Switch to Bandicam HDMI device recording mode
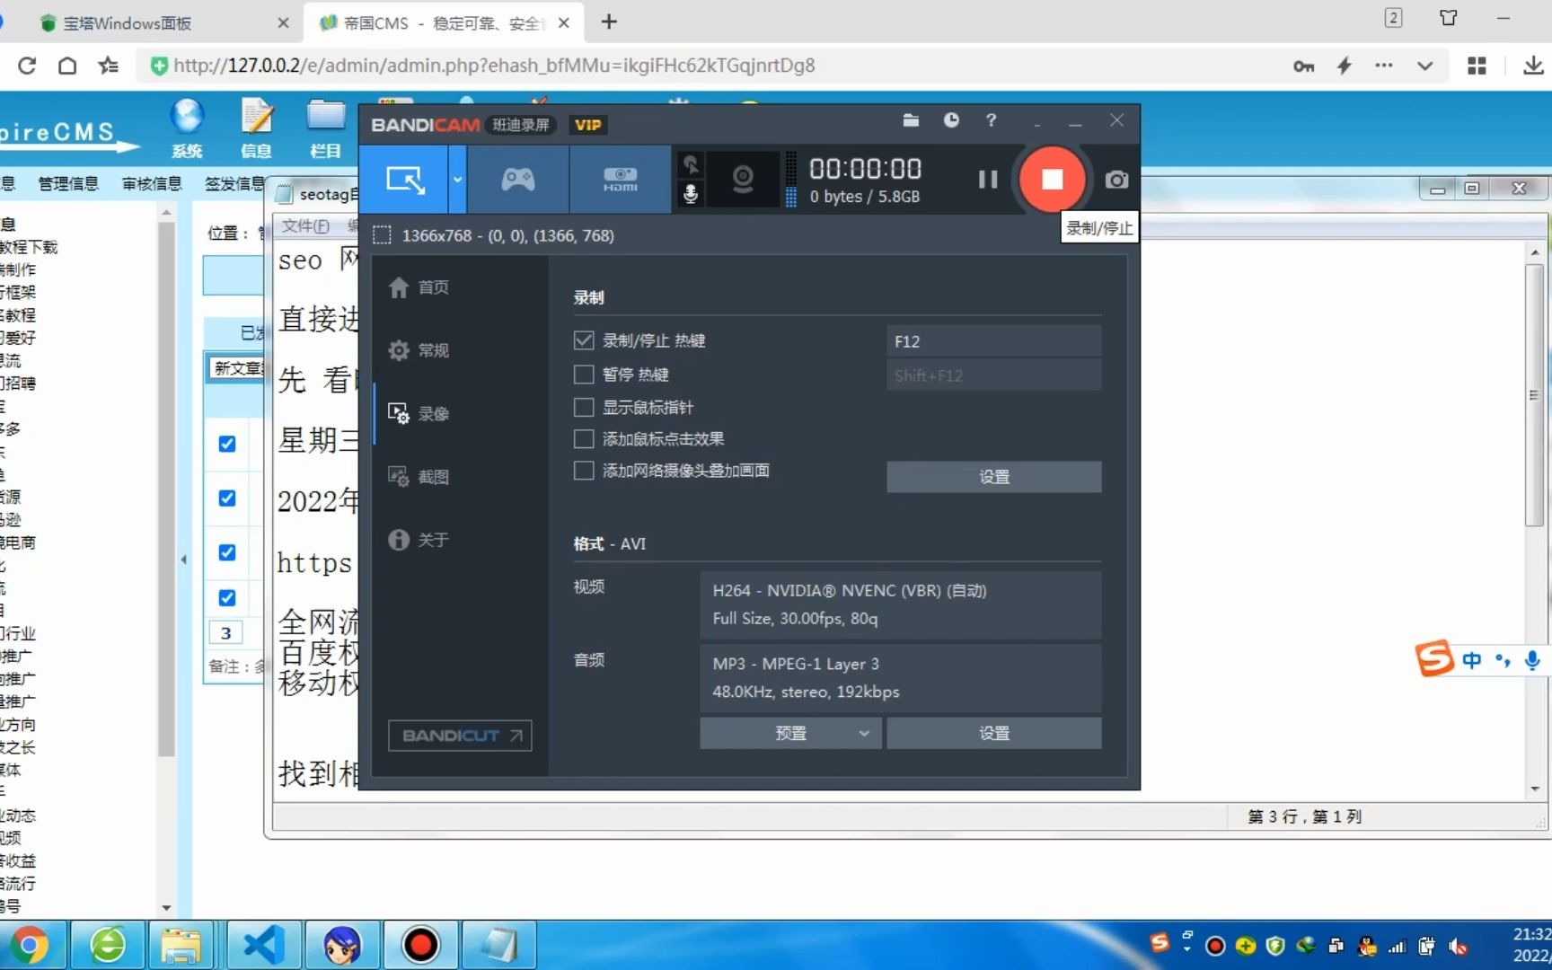Image resolution: width=1552 pixels, height=970 pixels. [620, 180]
